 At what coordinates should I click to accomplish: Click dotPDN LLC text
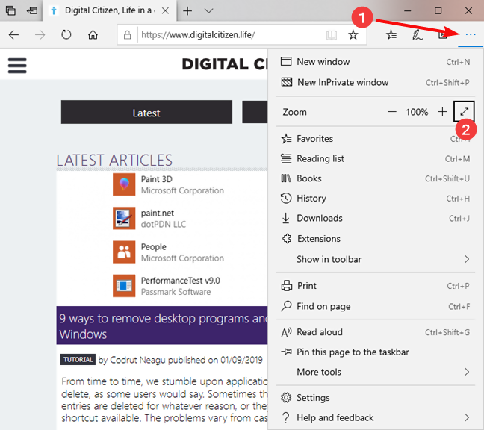[x=164, y=224]
